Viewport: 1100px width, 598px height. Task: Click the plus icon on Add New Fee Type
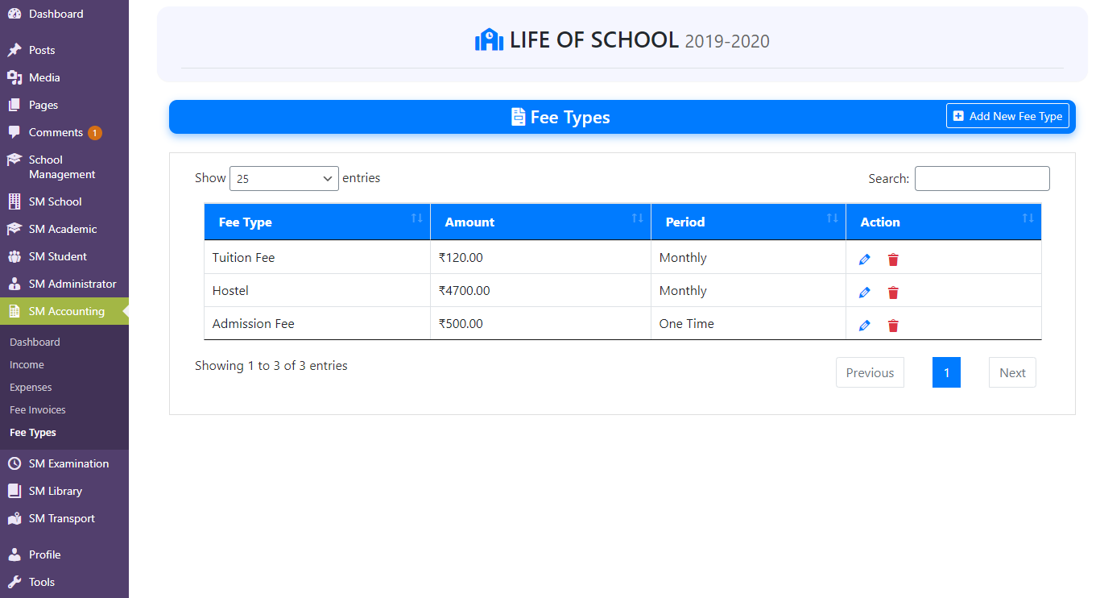pyautogui.click(x=958, y=116)
